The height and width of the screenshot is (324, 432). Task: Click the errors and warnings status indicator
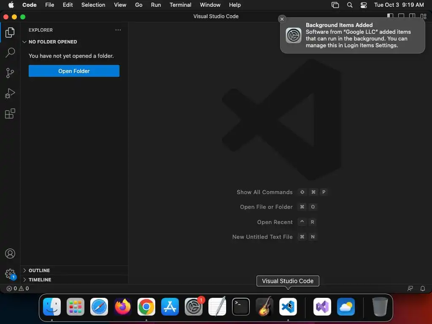[x=18, y=289]
